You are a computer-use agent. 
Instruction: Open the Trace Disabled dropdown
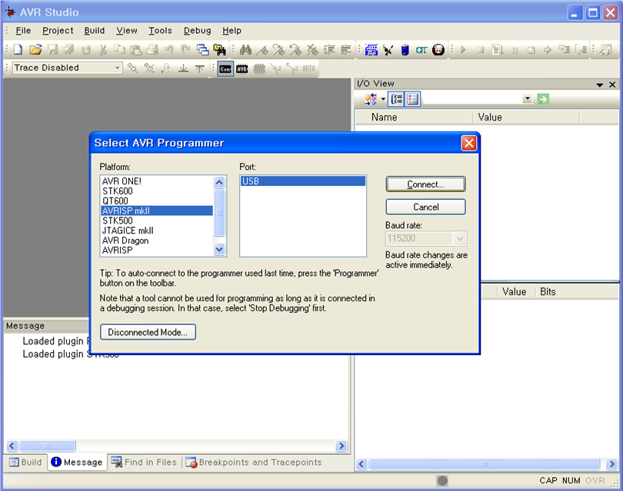tap(117, 68)
